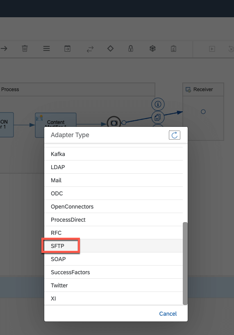Select the Receiver participant box
Image resolution: width=234 pixels, height=335 pixels.
[203, 112]
